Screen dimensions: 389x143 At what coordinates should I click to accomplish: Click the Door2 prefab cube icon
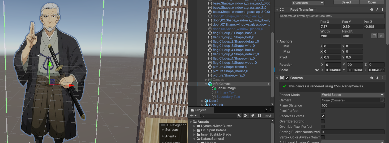(x=206, y=101)
